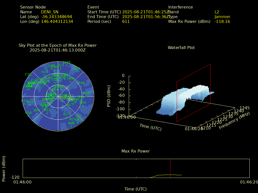Click the E27 satellite marker

66,117
